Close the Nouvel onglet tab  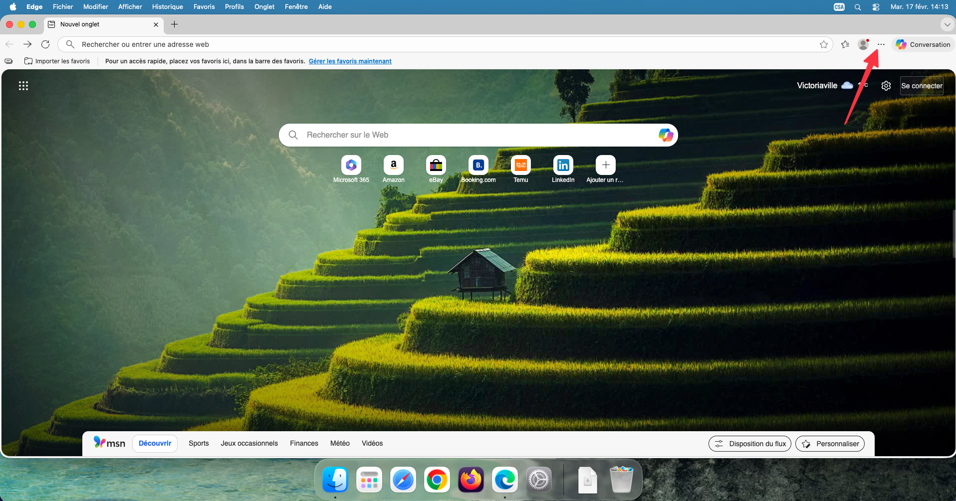156,24
